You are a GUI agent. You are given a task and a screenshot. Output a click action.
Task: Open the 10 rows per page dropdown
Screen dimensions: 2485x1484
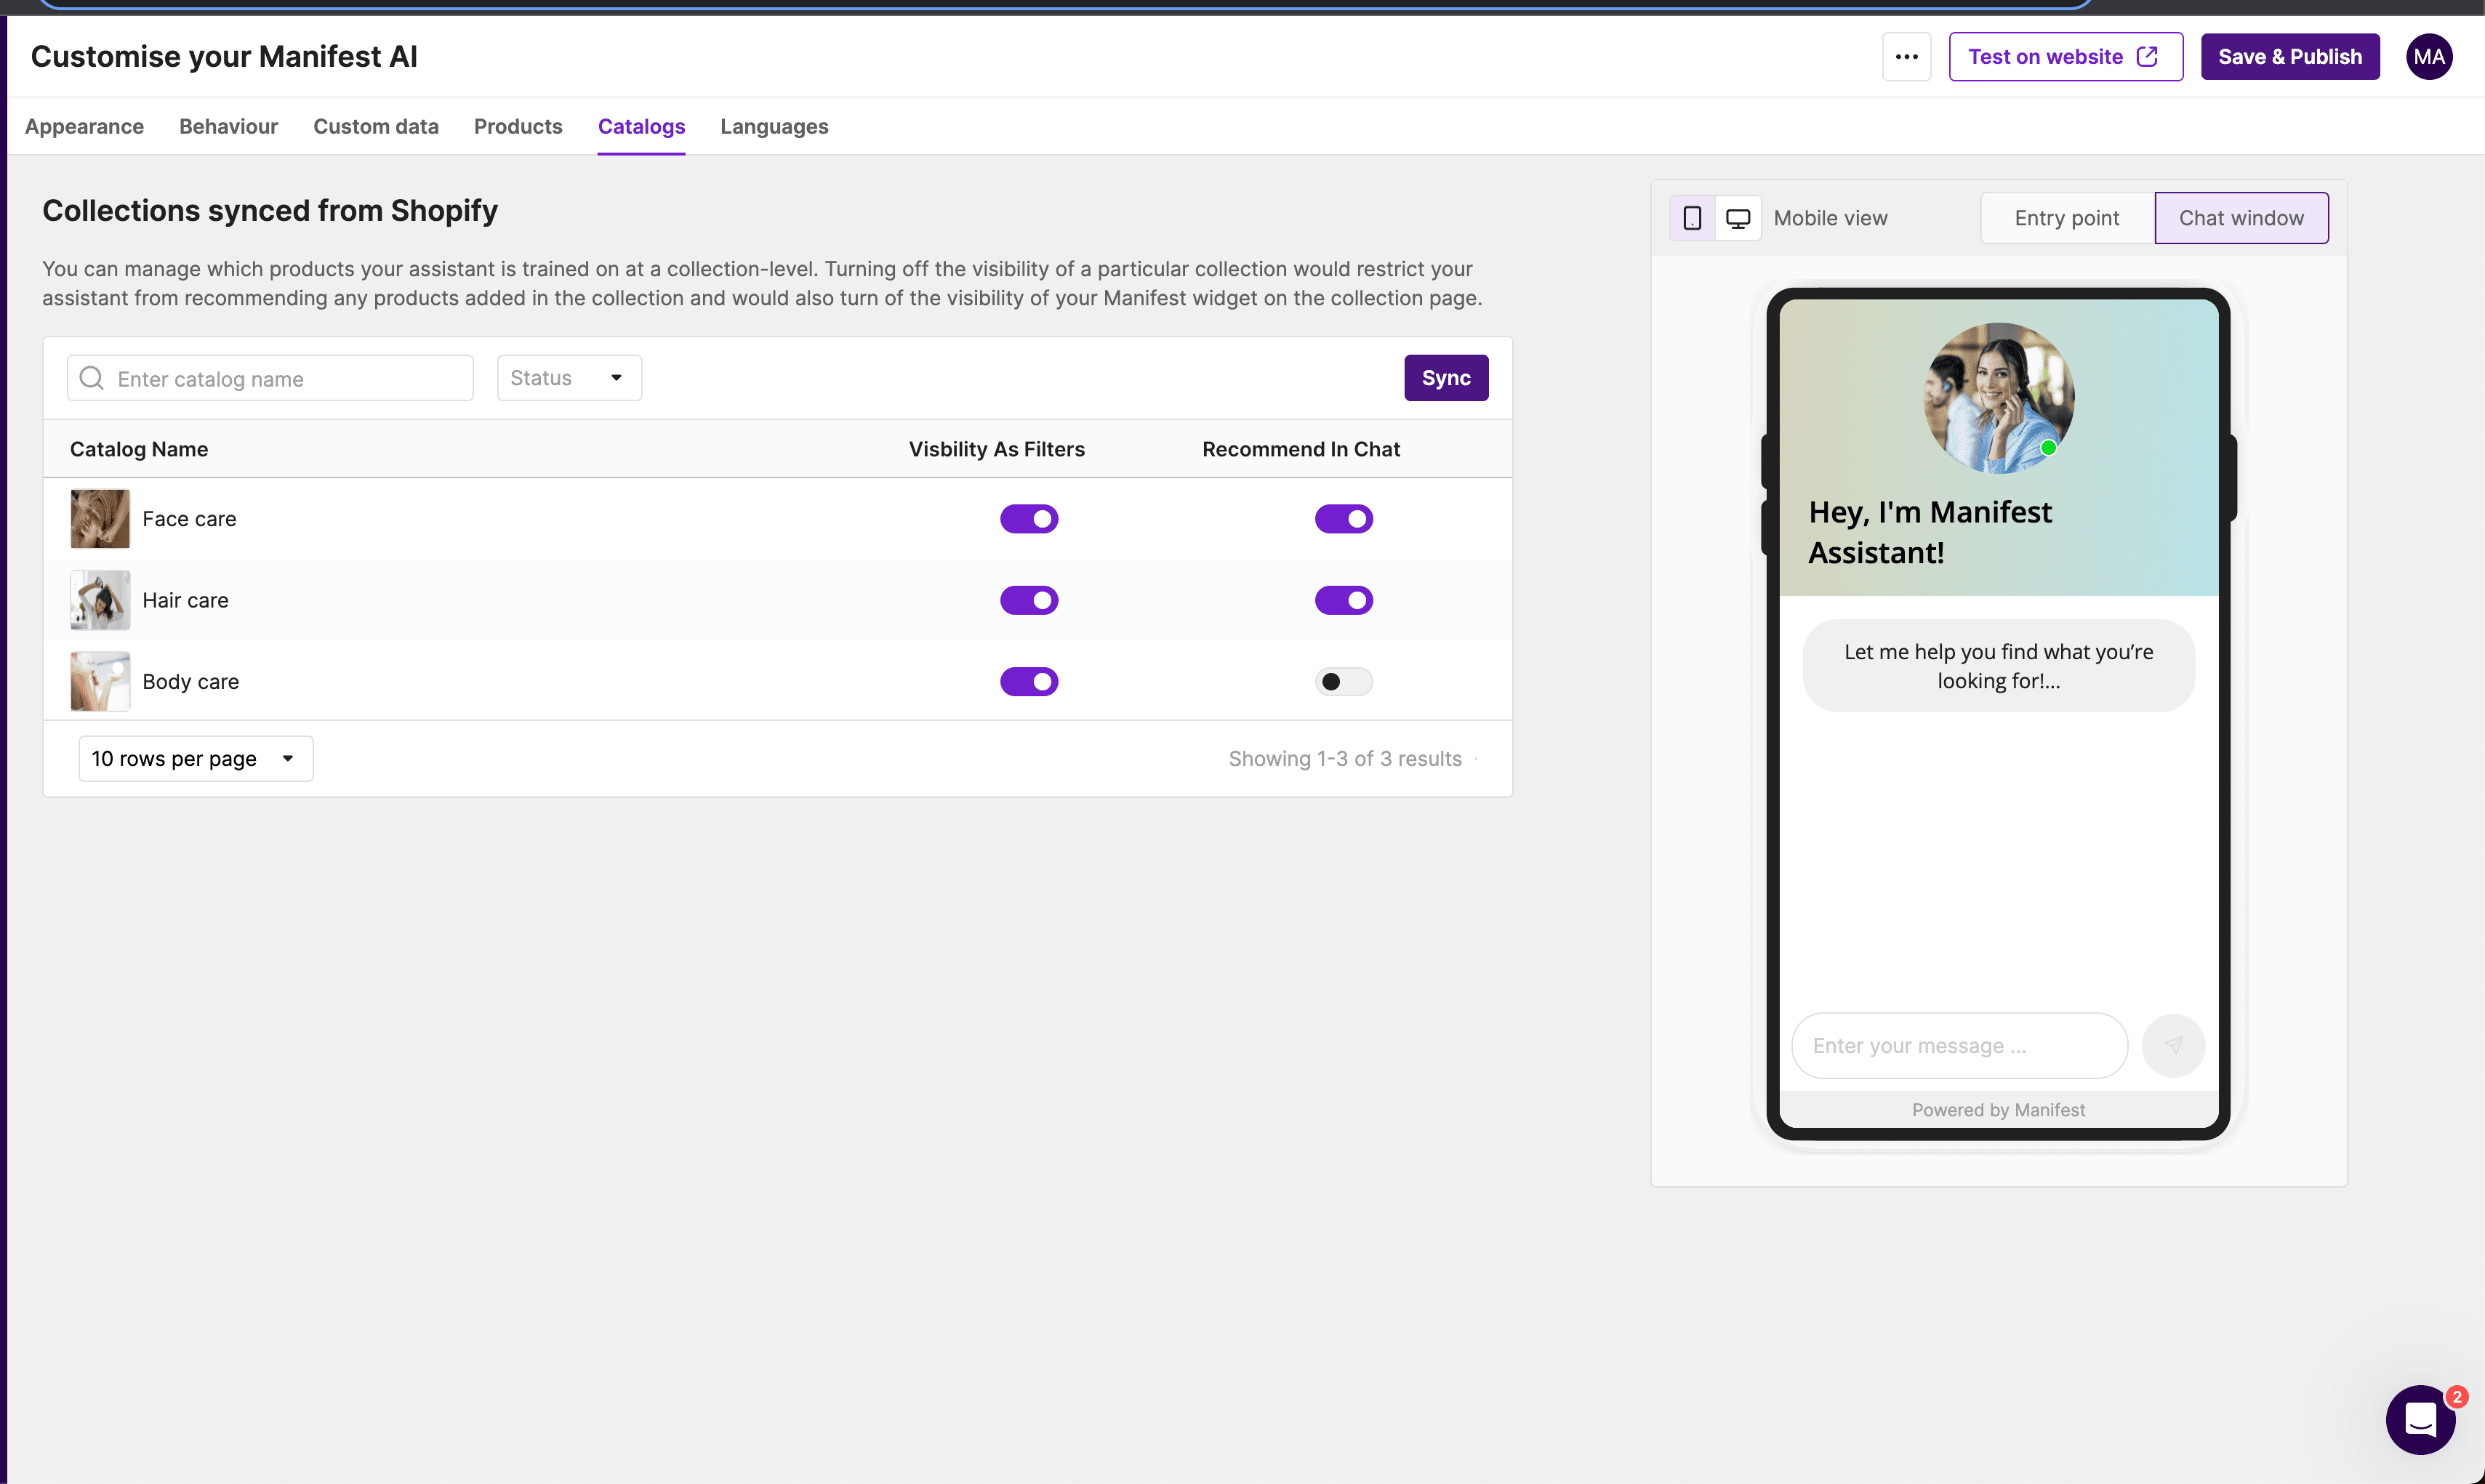pos(196,759)
